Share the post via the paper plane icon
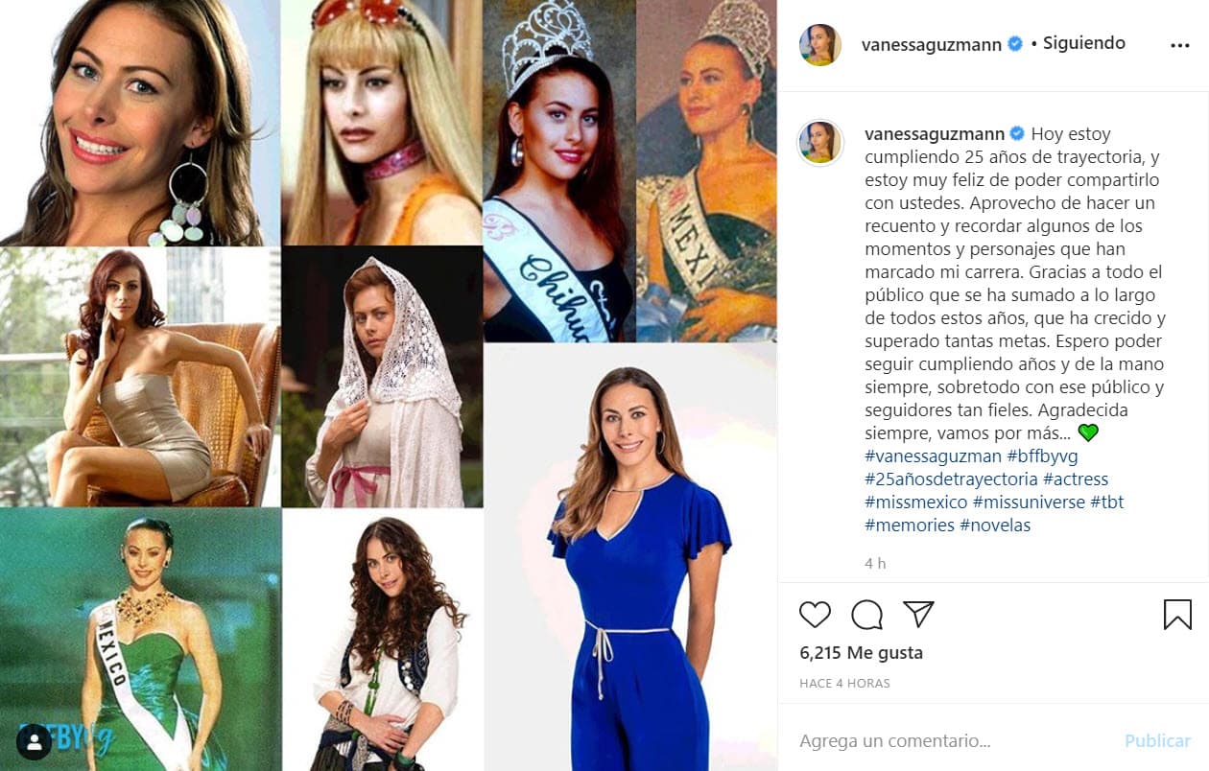 pos(919,615)
